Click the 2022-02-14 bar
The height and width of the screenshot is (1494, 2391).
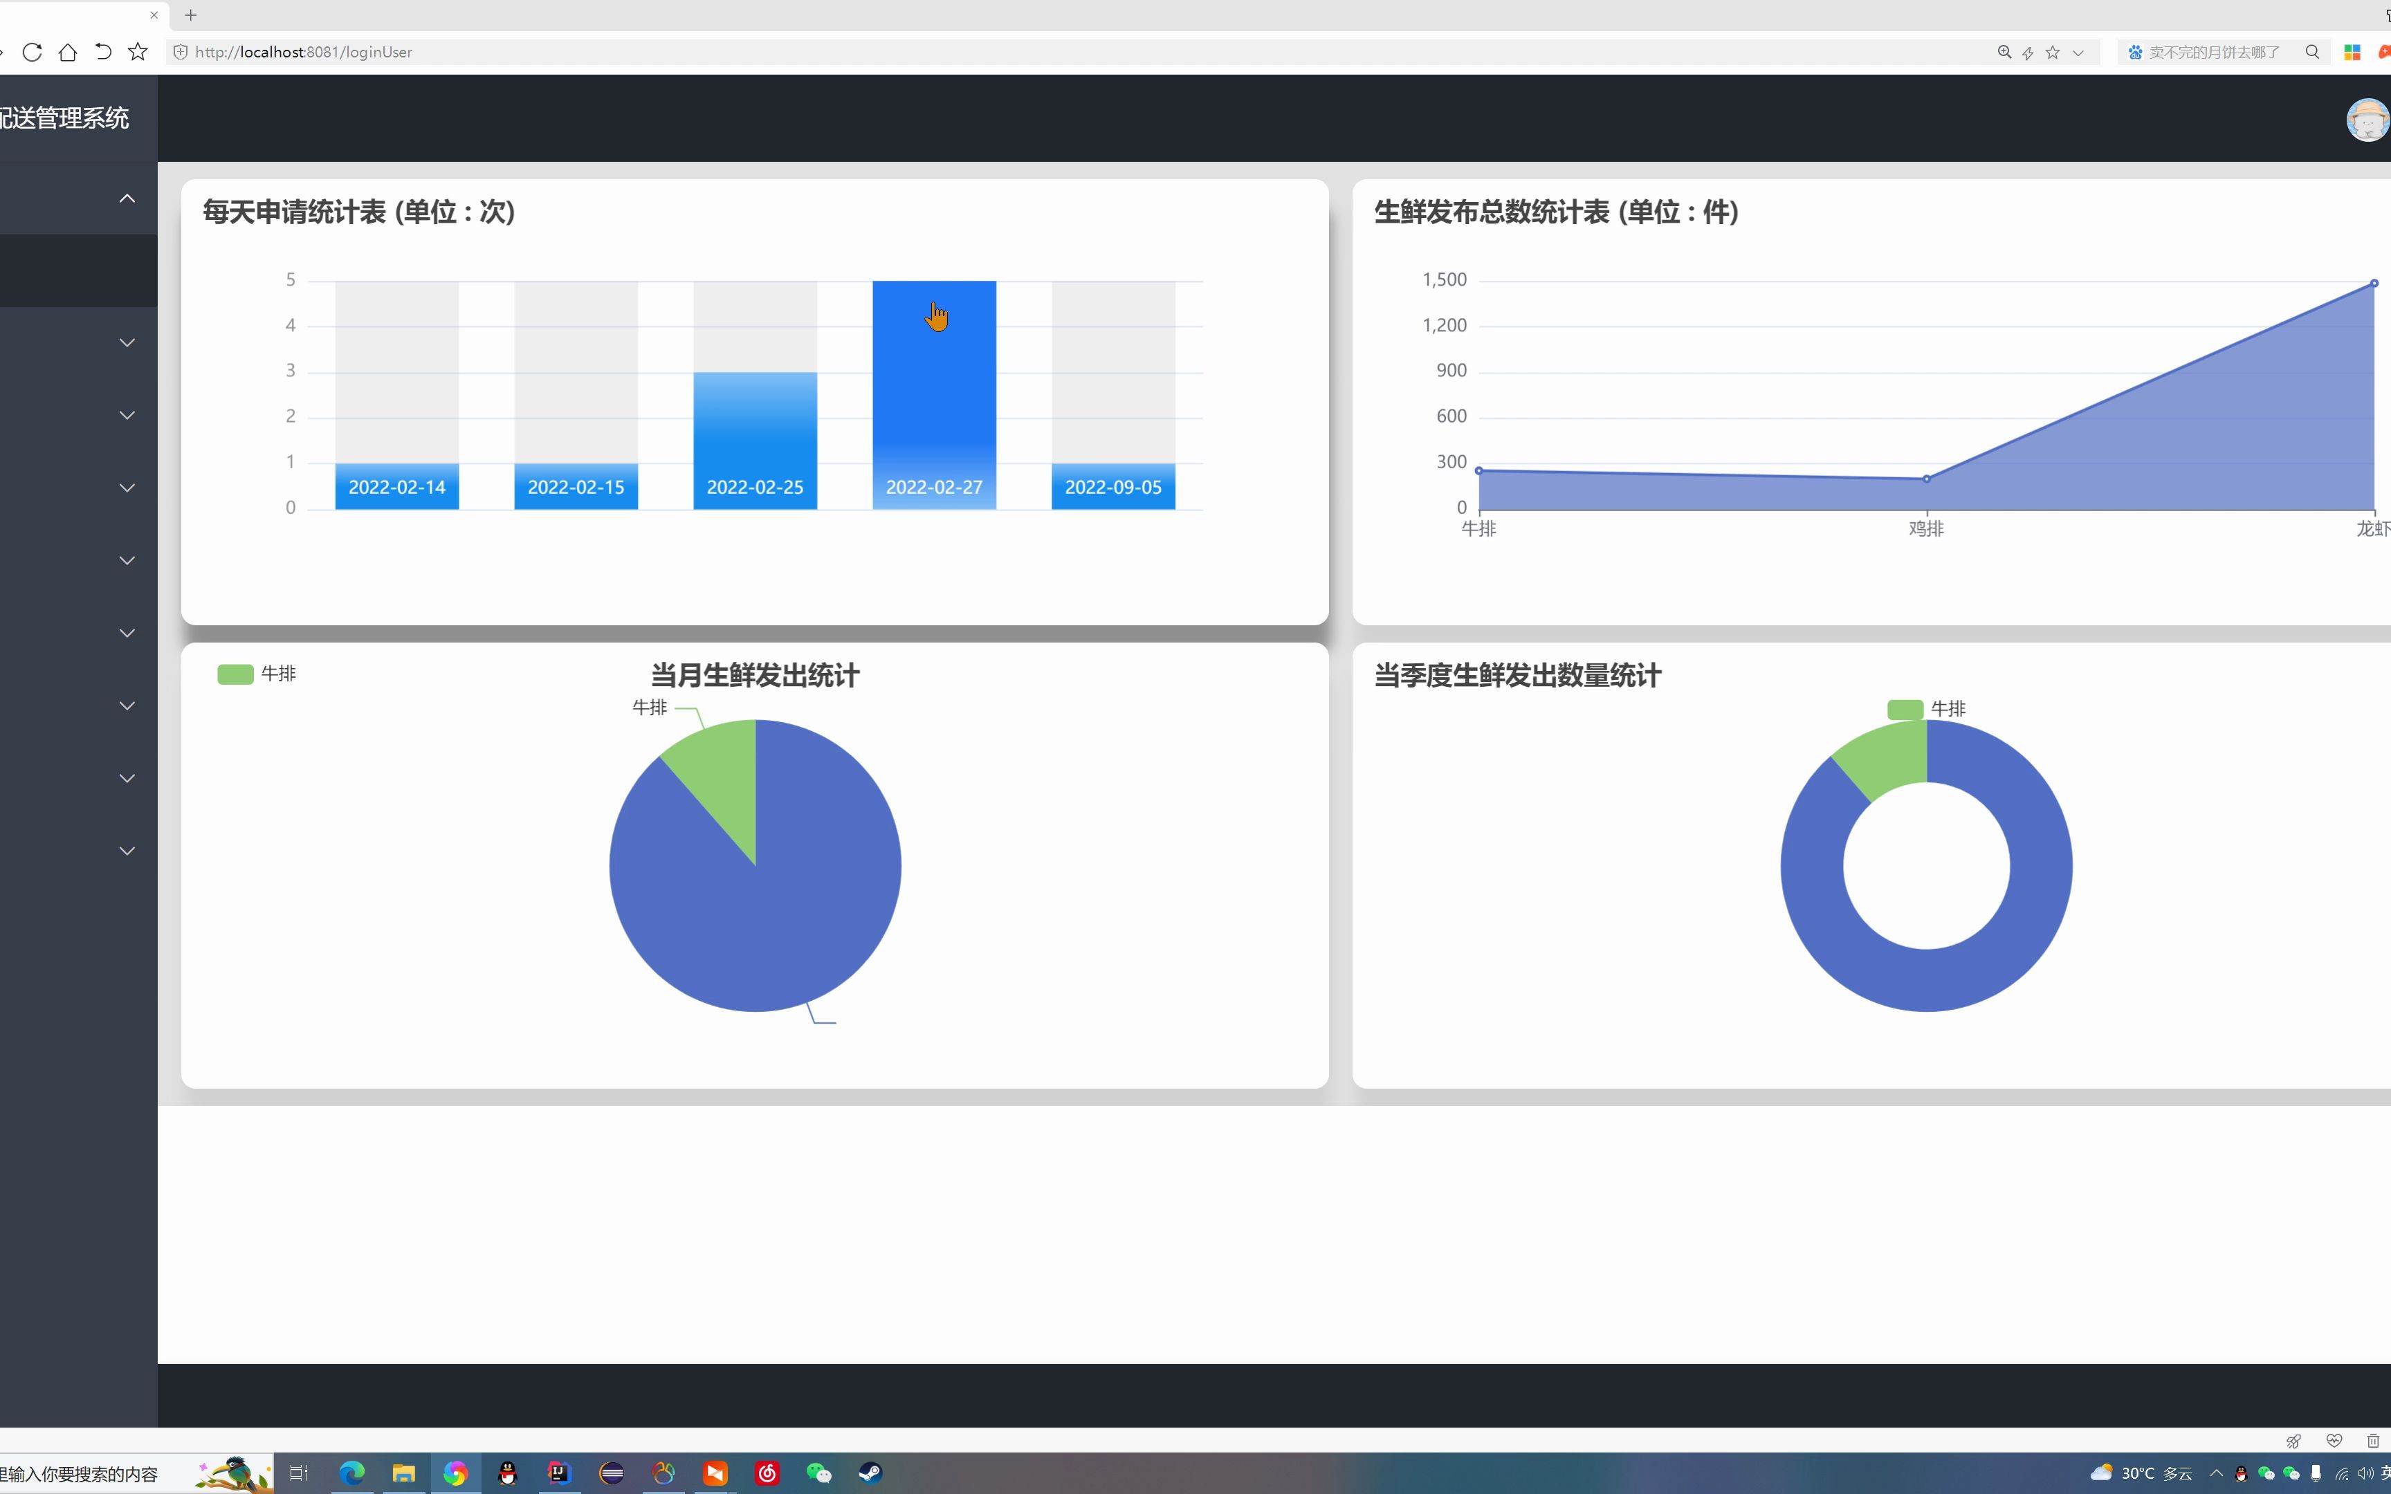click(396, 486)
